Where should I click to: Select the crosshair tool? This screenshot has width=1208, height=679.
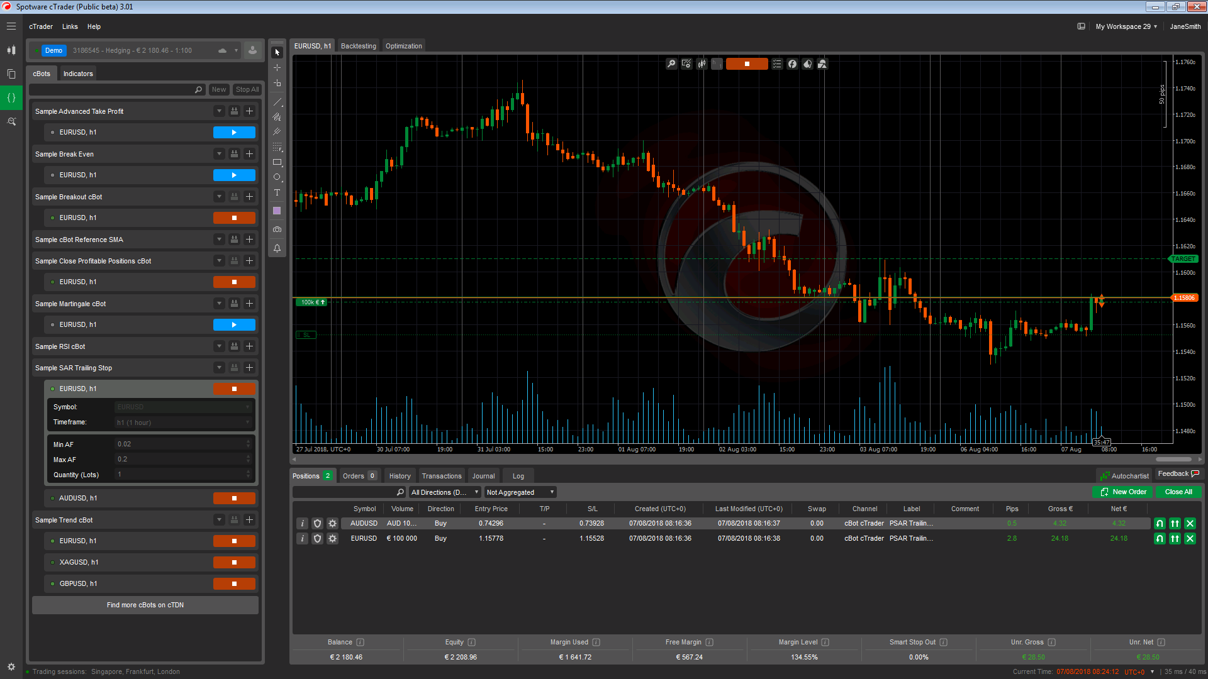(277, 67)
